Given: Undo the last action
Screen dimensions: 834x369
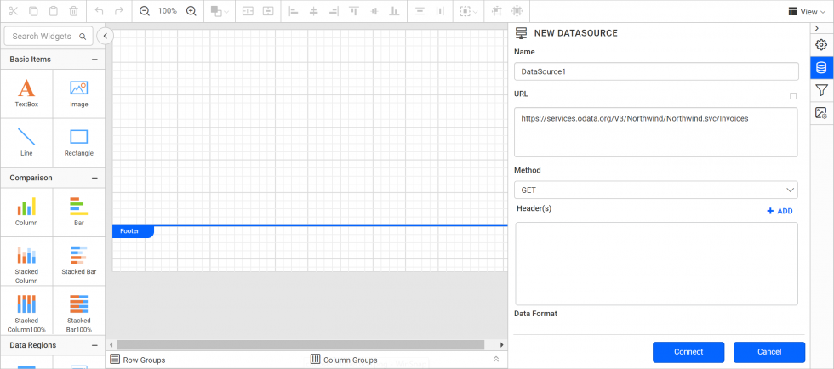Looking at the screenshot, I should tap(99, 11).
